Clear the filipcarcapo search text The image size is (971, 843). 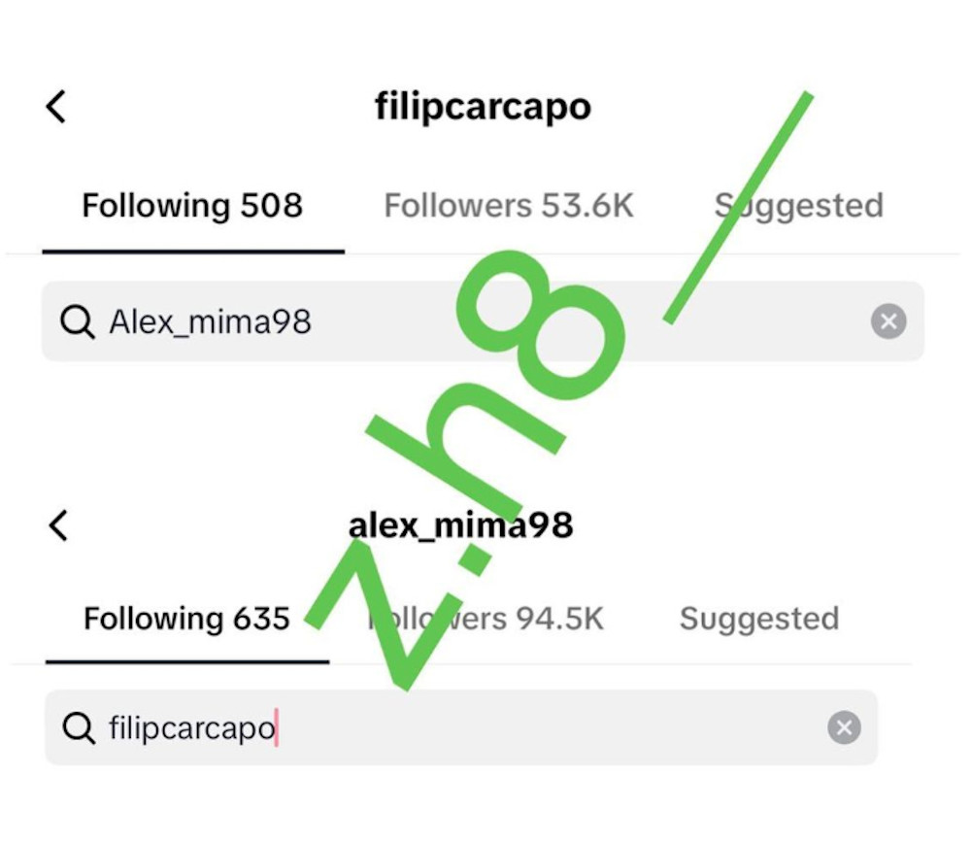point(844,727)
